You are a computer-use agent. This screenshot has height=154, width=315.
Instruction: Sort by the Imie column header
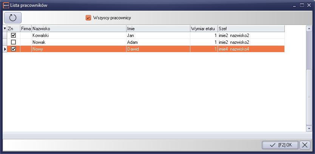click(158, 29)
